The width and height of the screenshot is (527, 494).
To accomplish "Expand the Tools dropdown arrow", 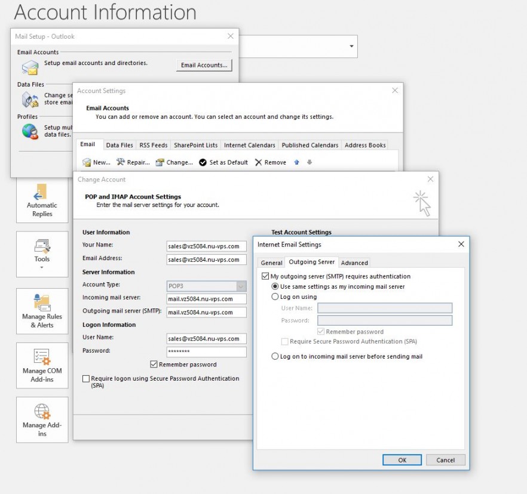I will tap(42, 268).
